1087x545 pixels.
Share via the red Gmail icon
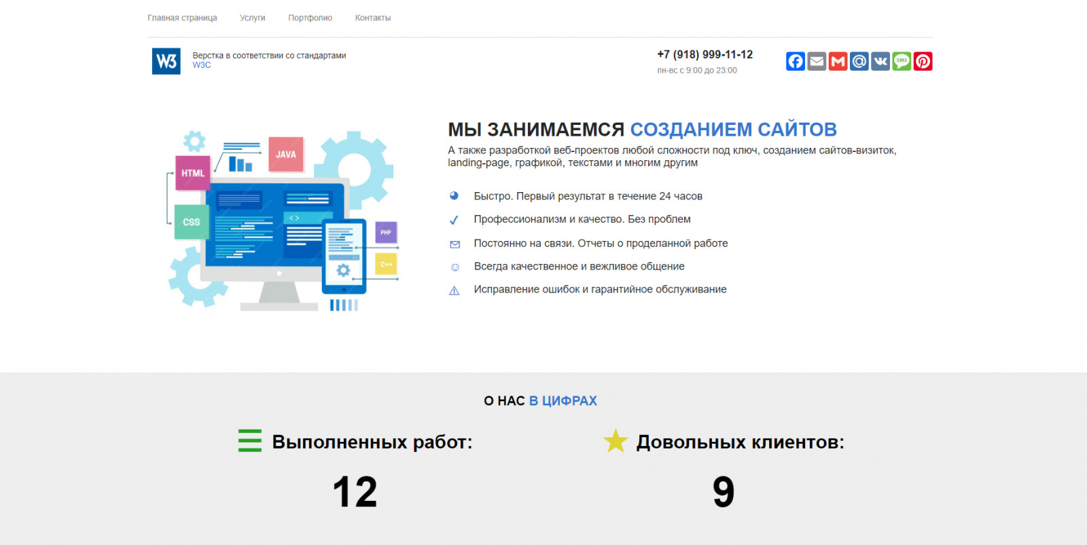838,61
